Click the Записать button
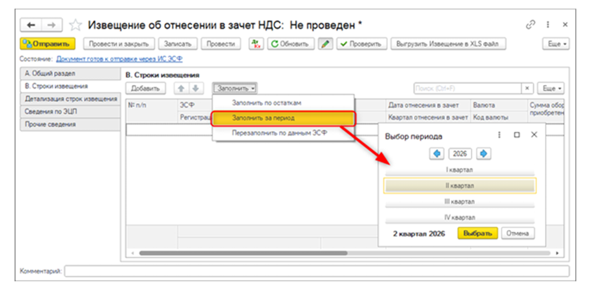 click(x=178, y=44)
